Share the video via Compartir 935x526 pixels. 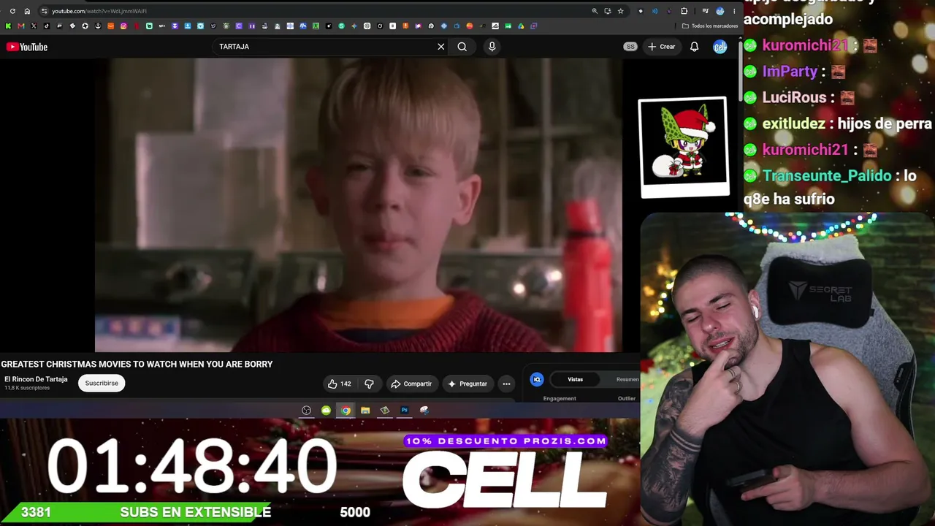[411, 384]
